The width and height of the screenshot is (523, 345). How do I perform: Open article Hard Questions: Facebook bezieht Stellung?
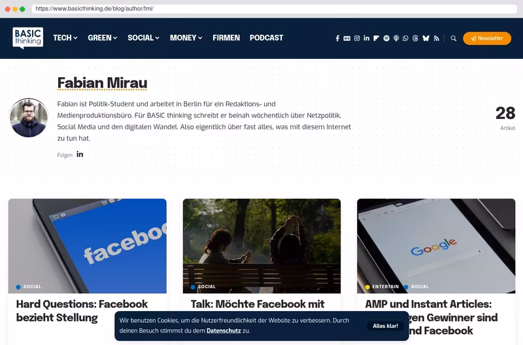(82, 310)
